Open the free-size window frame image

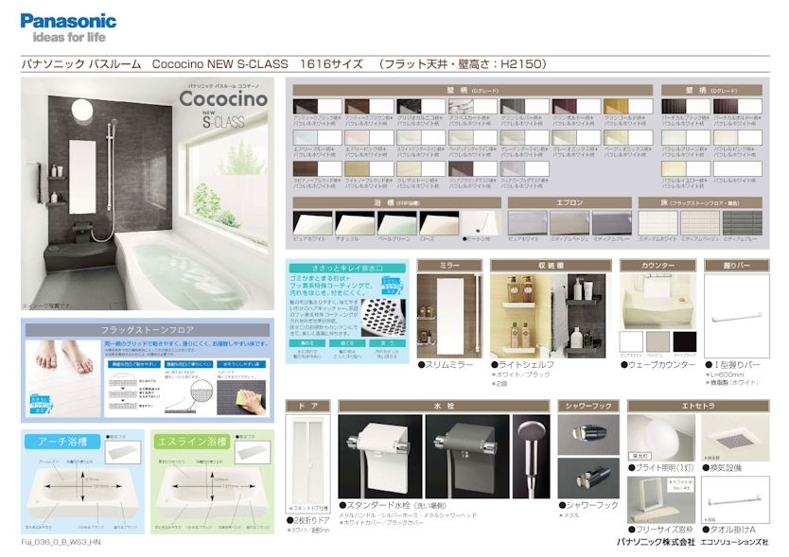[x=661, y=499]
